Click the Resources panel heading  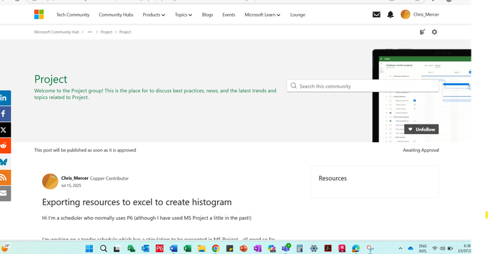click(332, 178)
